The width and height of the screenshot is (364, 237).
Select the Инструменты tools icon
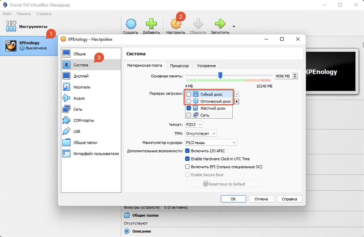coord(11,26)
